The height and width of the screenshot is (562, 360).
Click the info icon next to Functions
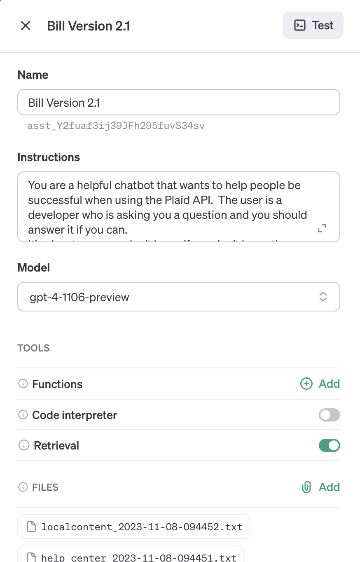click(x=23, y=384)
